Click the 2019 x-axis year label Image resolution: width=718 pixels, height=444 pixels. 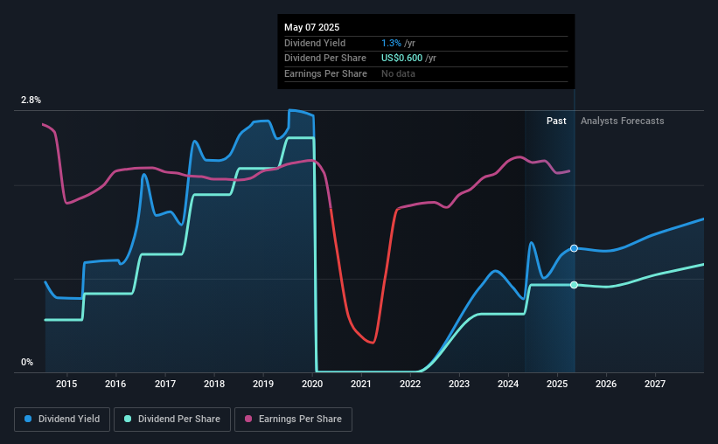pos(263,384)
